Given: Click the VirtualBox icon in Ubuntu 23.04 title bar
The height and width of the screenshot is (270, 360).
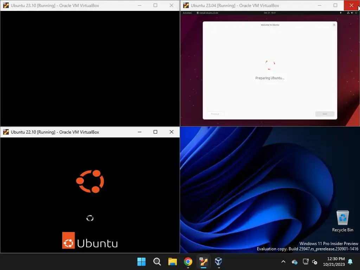Looking at the screenshot, I should [x=186, y=5].
